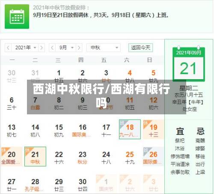
Task: Click the large 21 date display
Action: click(188, 69)
